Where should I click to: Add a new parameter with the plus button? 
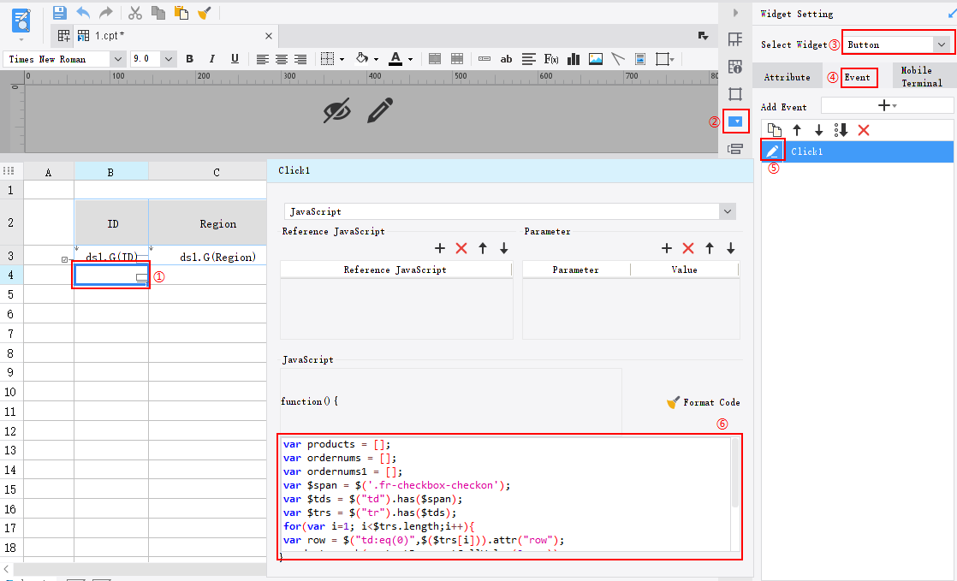click(x=667, y=248)
